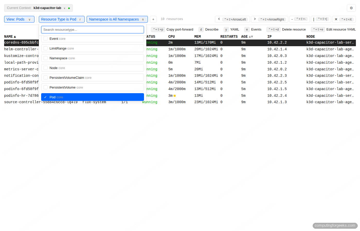Click the vertical split bar icon
The width and height of the screenshot is (360, 231).
(x=314, y=19)
